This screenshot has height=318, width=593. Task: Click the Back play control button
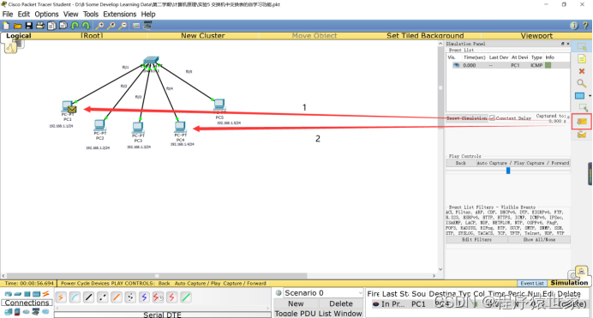click(x=461, y=163)
